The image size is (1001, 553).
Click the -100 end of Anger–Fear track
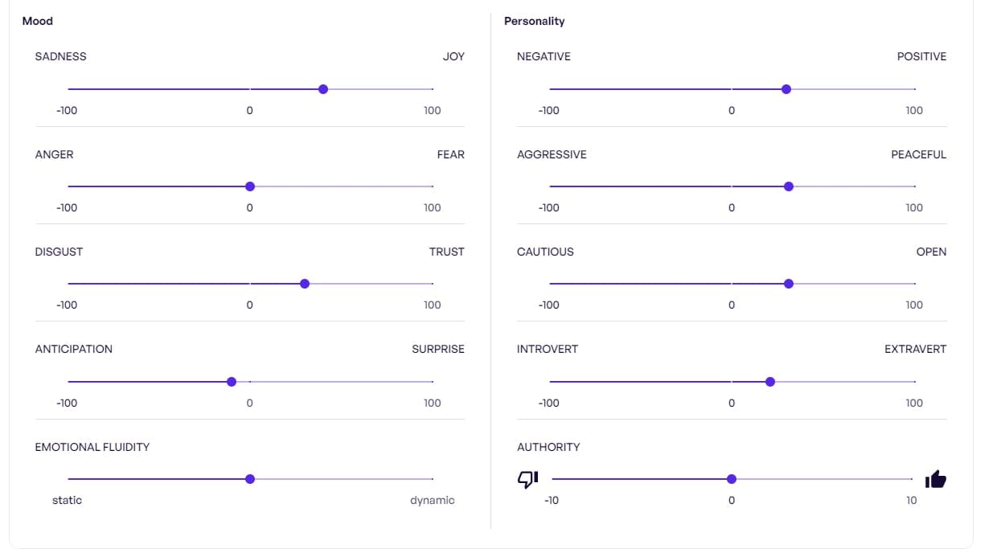[x=69, y=186]
